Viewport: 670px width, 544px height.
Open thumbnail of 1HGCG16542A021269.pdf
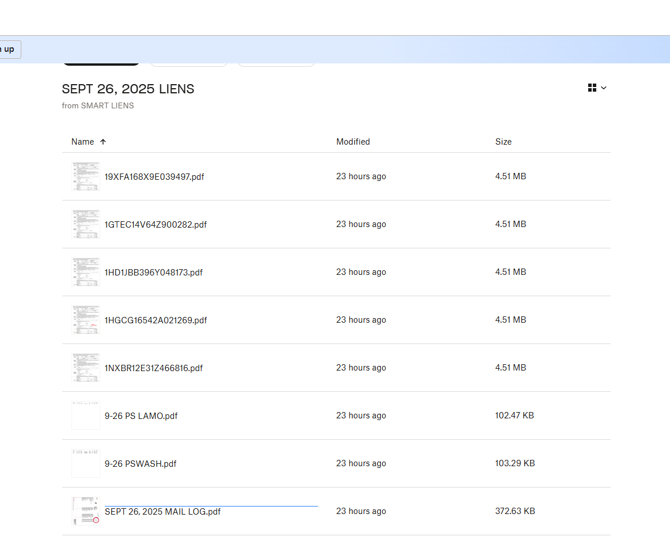pyautogui.click(x=86, y=320)
